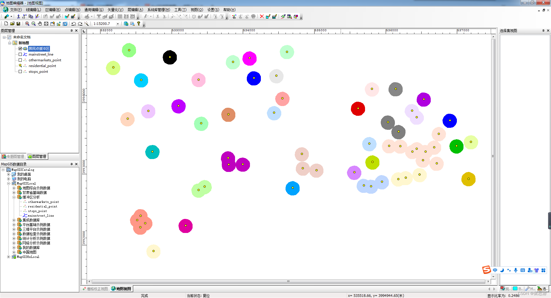Click the red buffer circle on the map

(358, 109)
